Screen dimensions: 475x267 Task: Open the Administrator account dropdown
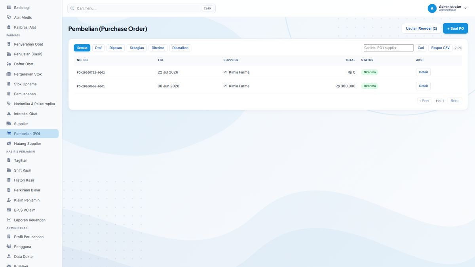pos(447,8)
